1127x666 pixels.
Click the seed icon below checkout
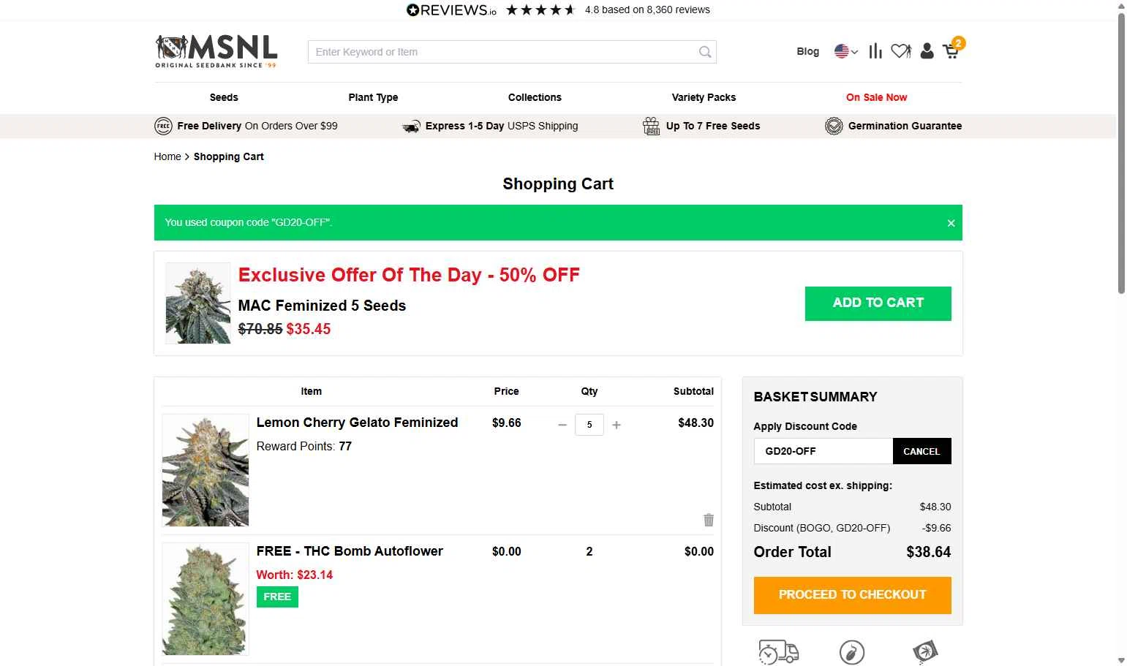pos(852,652)
